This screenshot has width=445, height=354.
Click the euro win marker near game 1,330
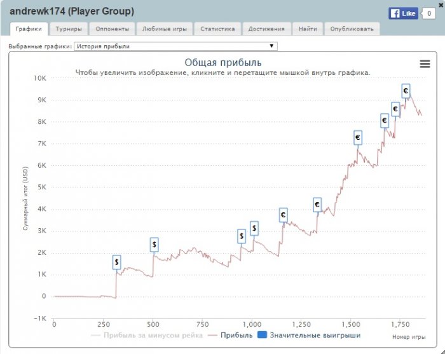point(317,205)
